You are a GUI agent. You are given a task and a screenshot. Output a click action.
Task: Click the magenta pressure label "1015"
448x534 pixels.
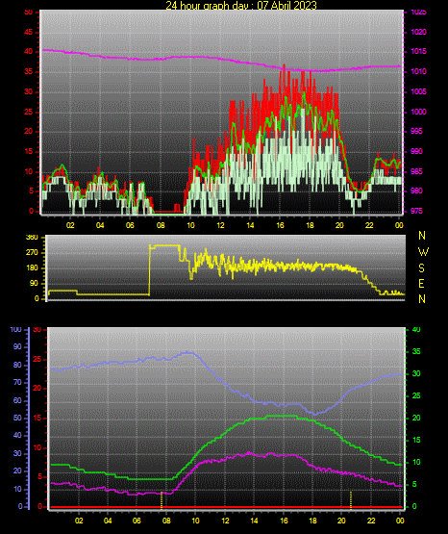[418, 51]
